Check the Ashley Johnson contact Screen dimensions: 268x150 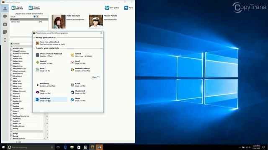[x=11, y=126]
